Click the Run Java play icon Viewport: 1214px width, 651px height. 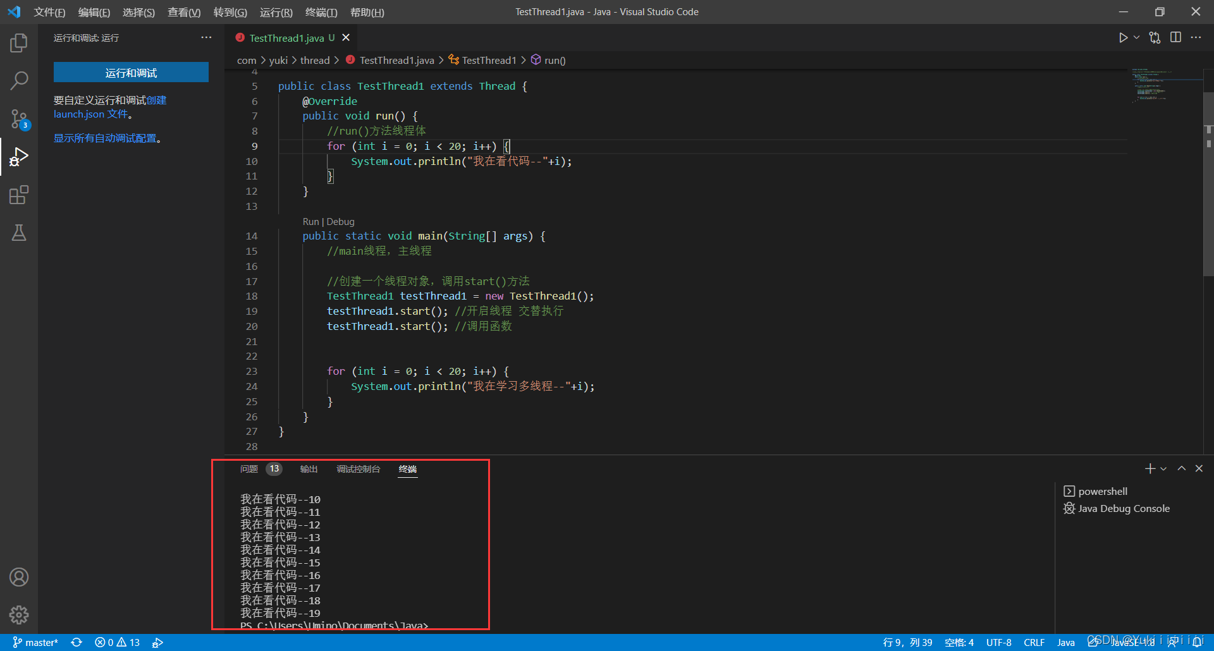click(x=1123, y=38)
